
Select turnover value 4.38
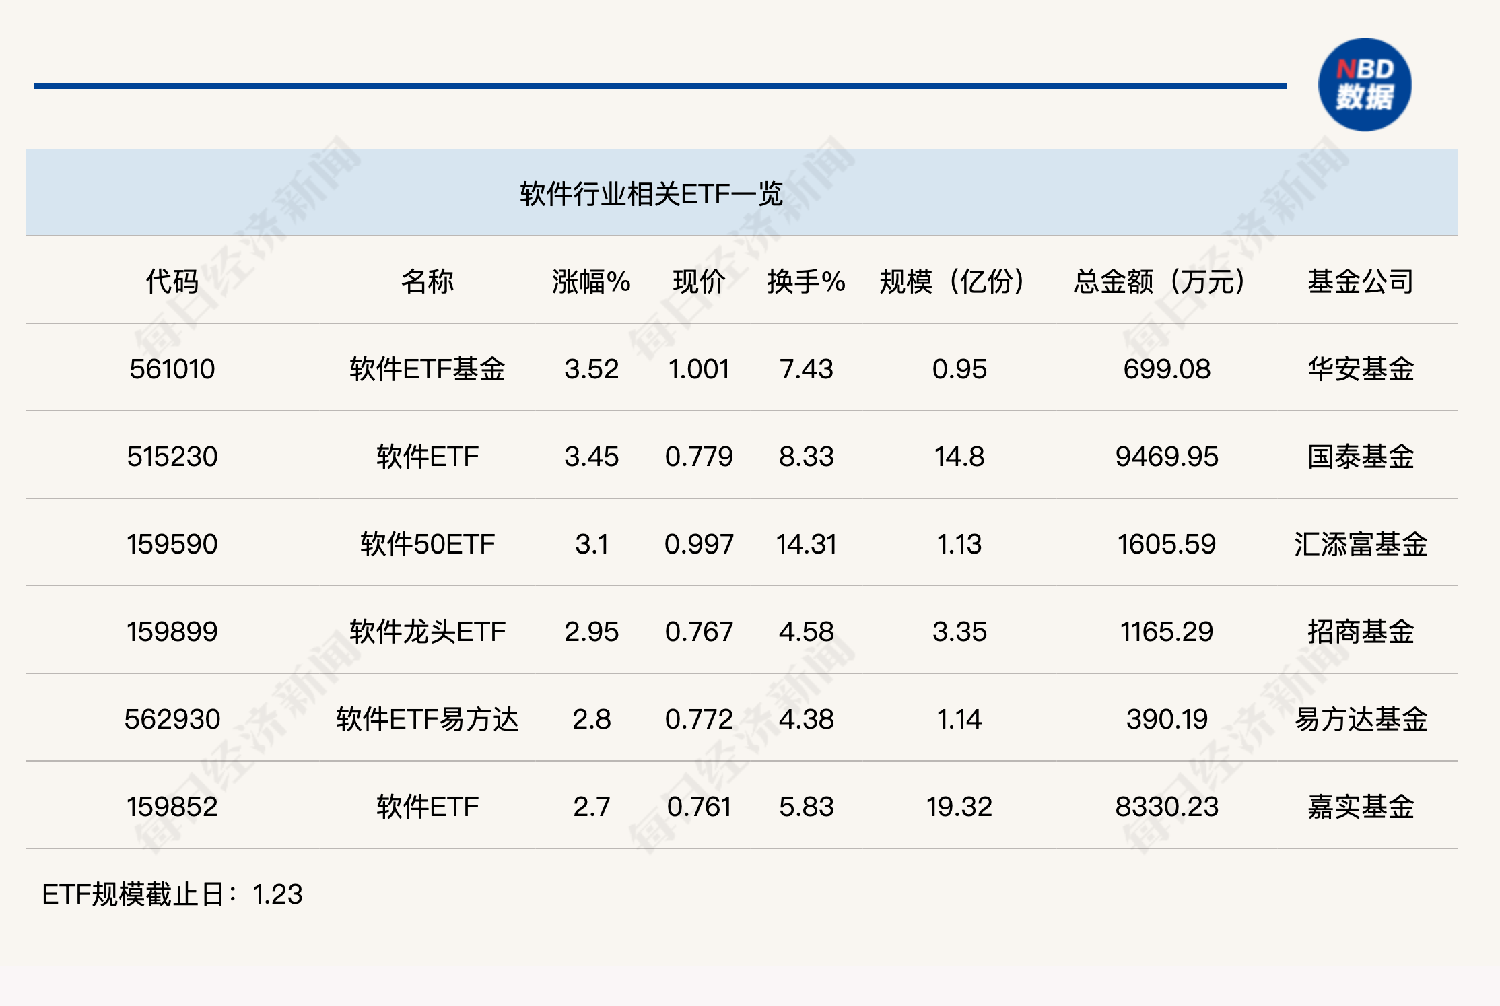(x=806, y=719)
